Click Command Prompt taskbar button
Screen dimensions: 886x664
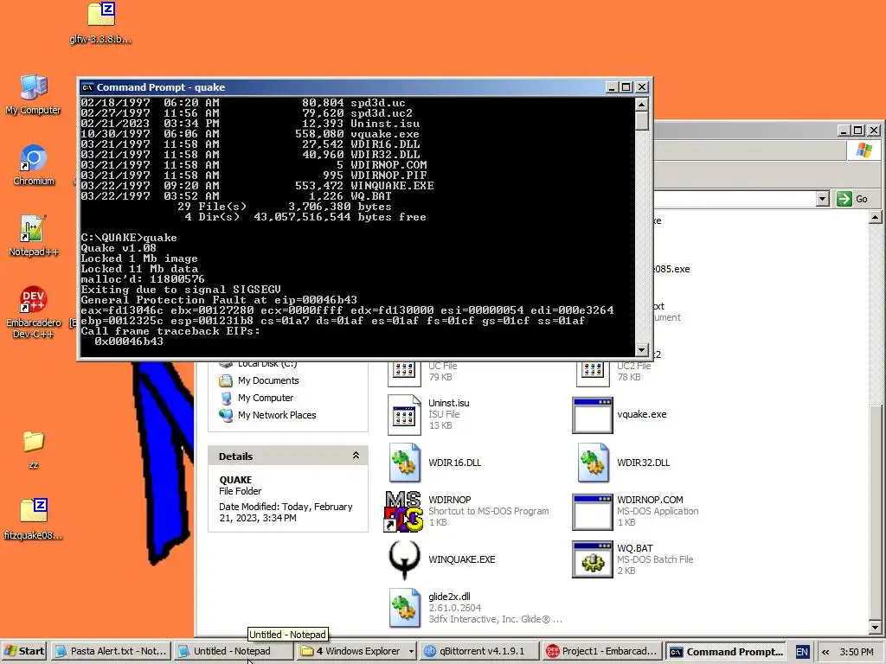coord(727,652)
